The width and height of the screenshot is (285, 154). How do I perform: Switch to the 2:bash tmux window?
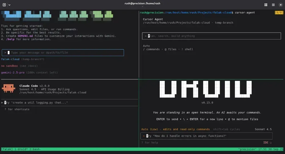click(x=35, y=149)
